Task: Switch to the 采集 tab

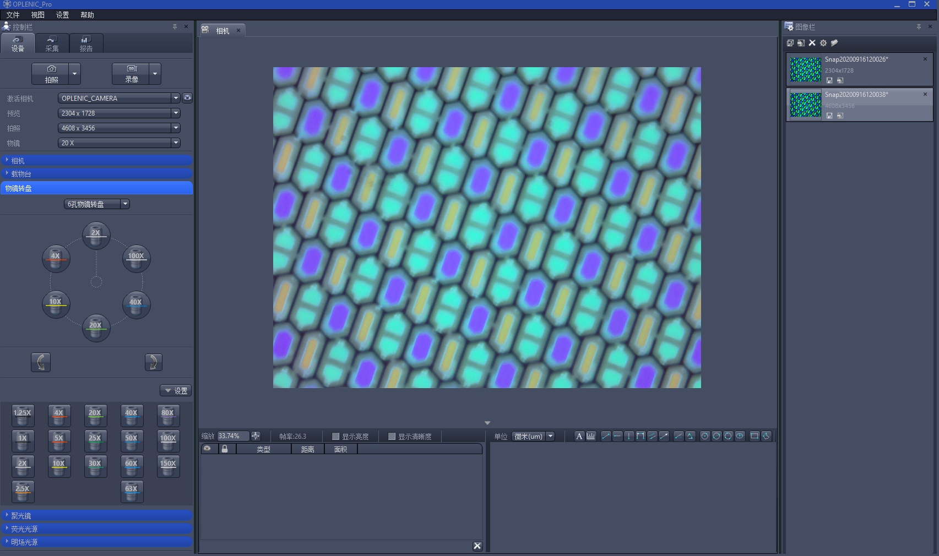Action: (52, 43)
